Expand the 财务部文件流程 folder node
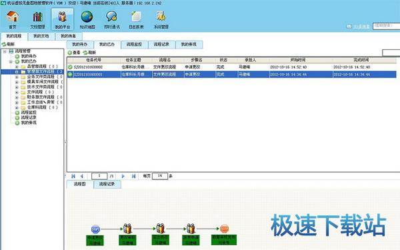 (17, 97)
